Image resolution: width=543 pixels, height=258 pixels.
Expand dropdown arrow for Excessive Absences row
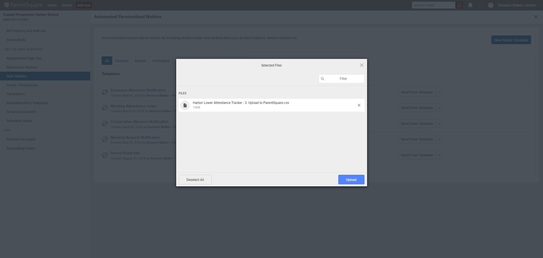point(439,92)
